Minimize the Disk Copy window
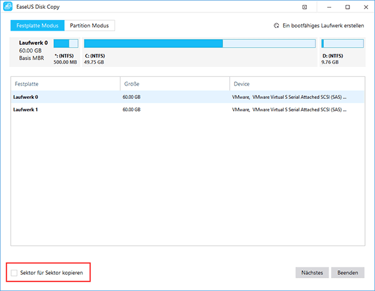Screen dimensions: 375x291 coord(329,7)
